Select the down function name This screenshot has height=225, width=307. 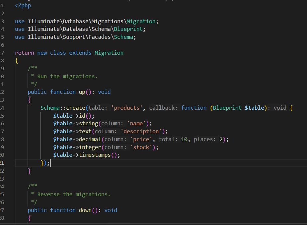pos(85,210)
